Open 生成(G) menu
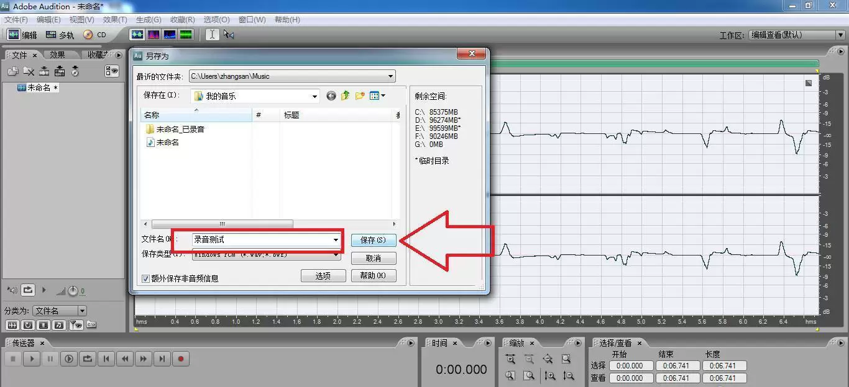The image size is (849, 387). (149, 20)
